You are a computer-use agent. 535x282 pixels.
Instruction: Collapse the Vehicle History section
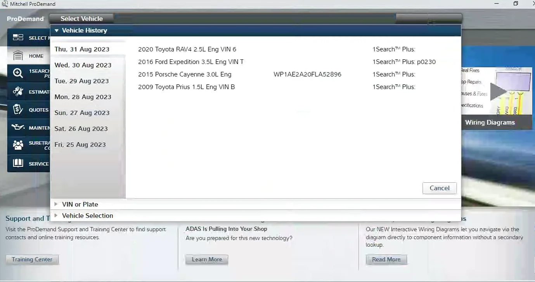[57, 30]
